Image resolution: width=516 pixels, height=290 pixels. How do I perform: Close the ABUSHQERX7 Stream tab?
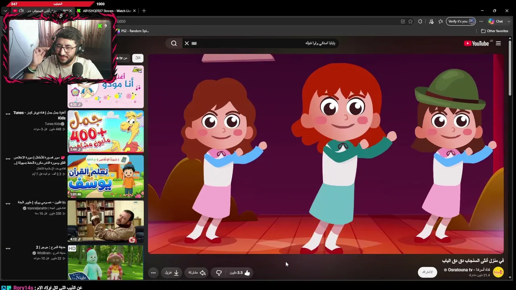tap(134, 11)
